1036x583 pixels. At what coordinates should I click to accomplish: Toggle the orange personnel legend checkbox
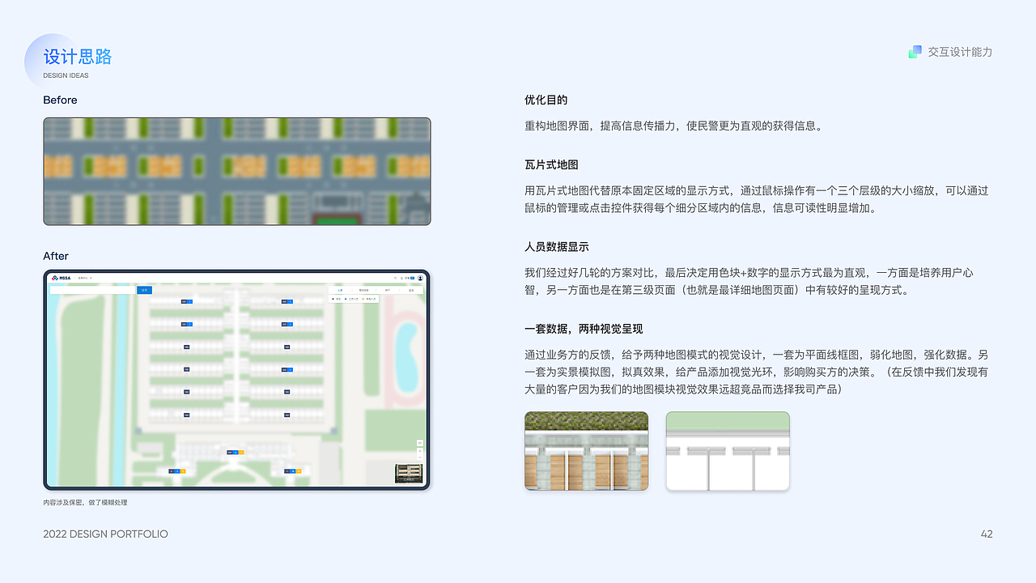(x=363, y=299)
